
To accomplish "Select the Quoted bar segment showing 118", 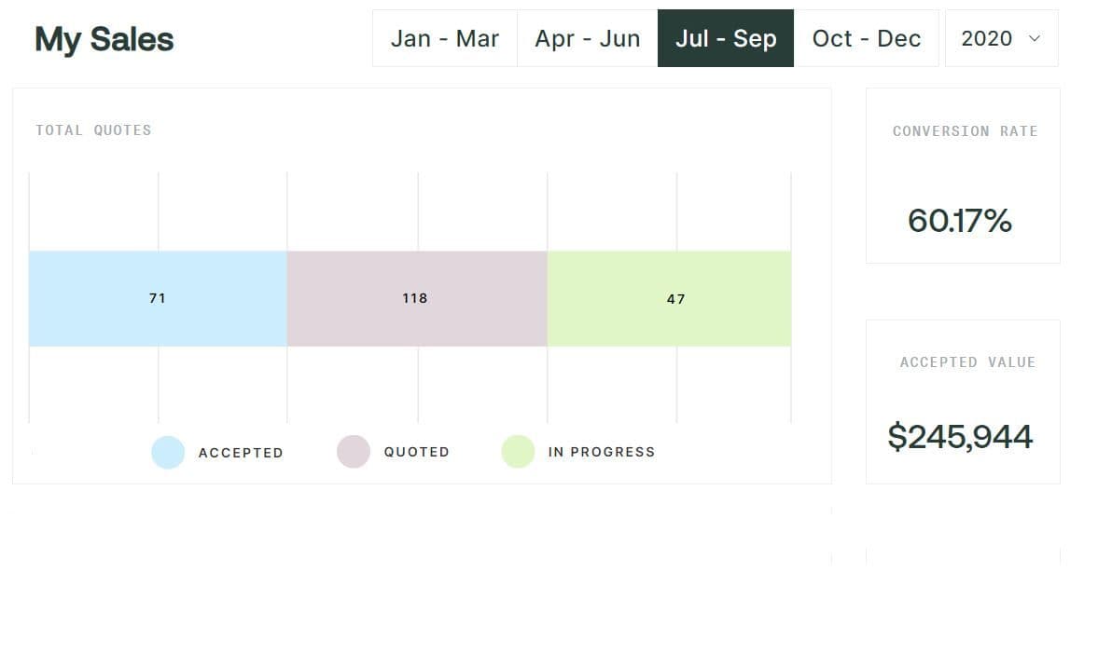I will coord(416,298).
